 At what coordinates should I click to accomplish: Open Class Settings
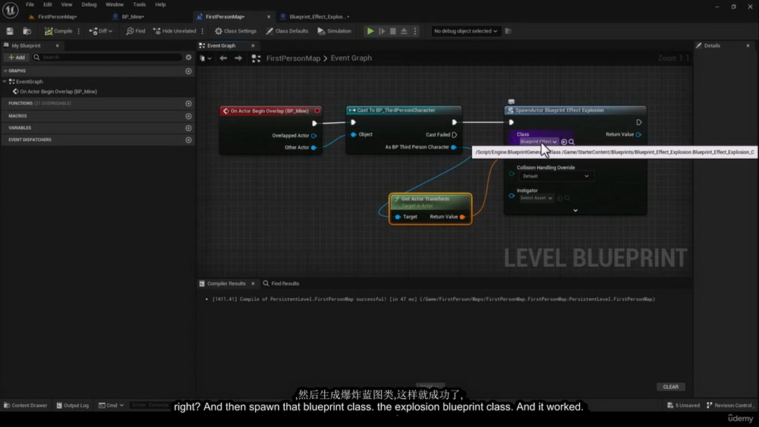(236, 31)
